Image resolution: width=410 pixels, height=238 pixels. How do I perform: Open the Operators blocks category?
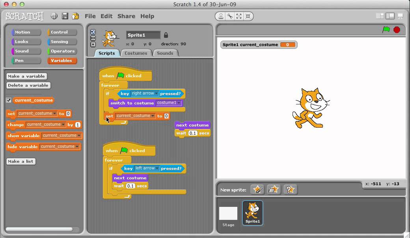pyautogui.click(x=62, y=51)
